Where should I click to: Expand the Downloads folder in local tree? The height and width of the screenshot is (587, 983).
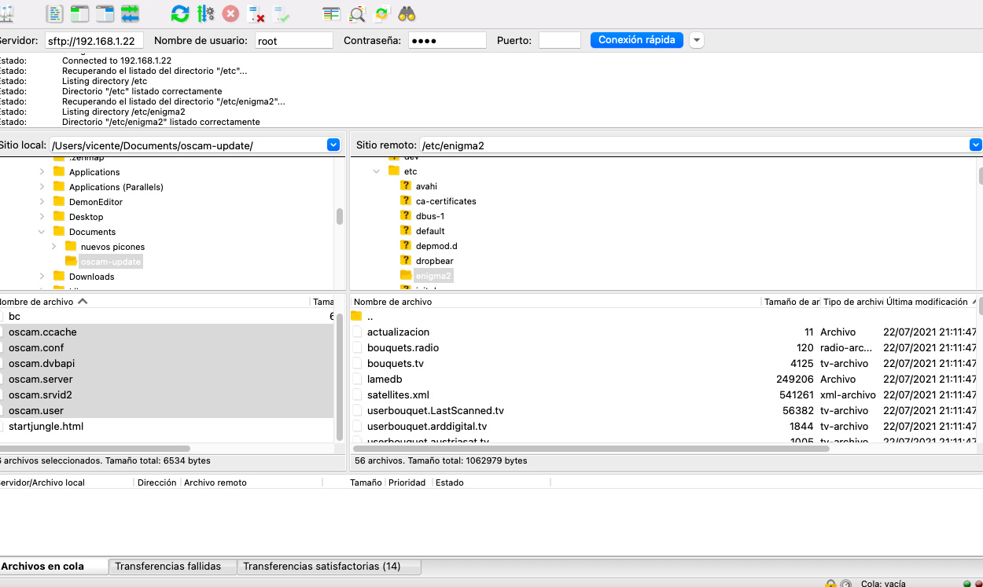point(42,277)
